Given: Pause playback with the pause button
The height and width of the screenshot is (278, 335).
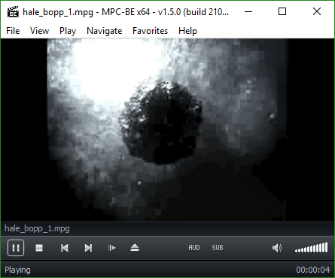Looking at the screenshot, I should click(x=16, y=248).
